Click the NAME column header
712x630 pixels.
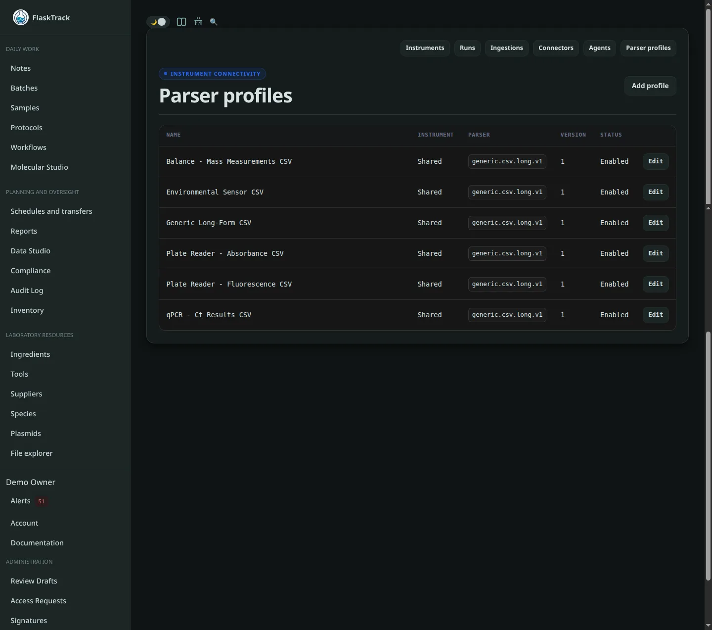coord(174,135)
